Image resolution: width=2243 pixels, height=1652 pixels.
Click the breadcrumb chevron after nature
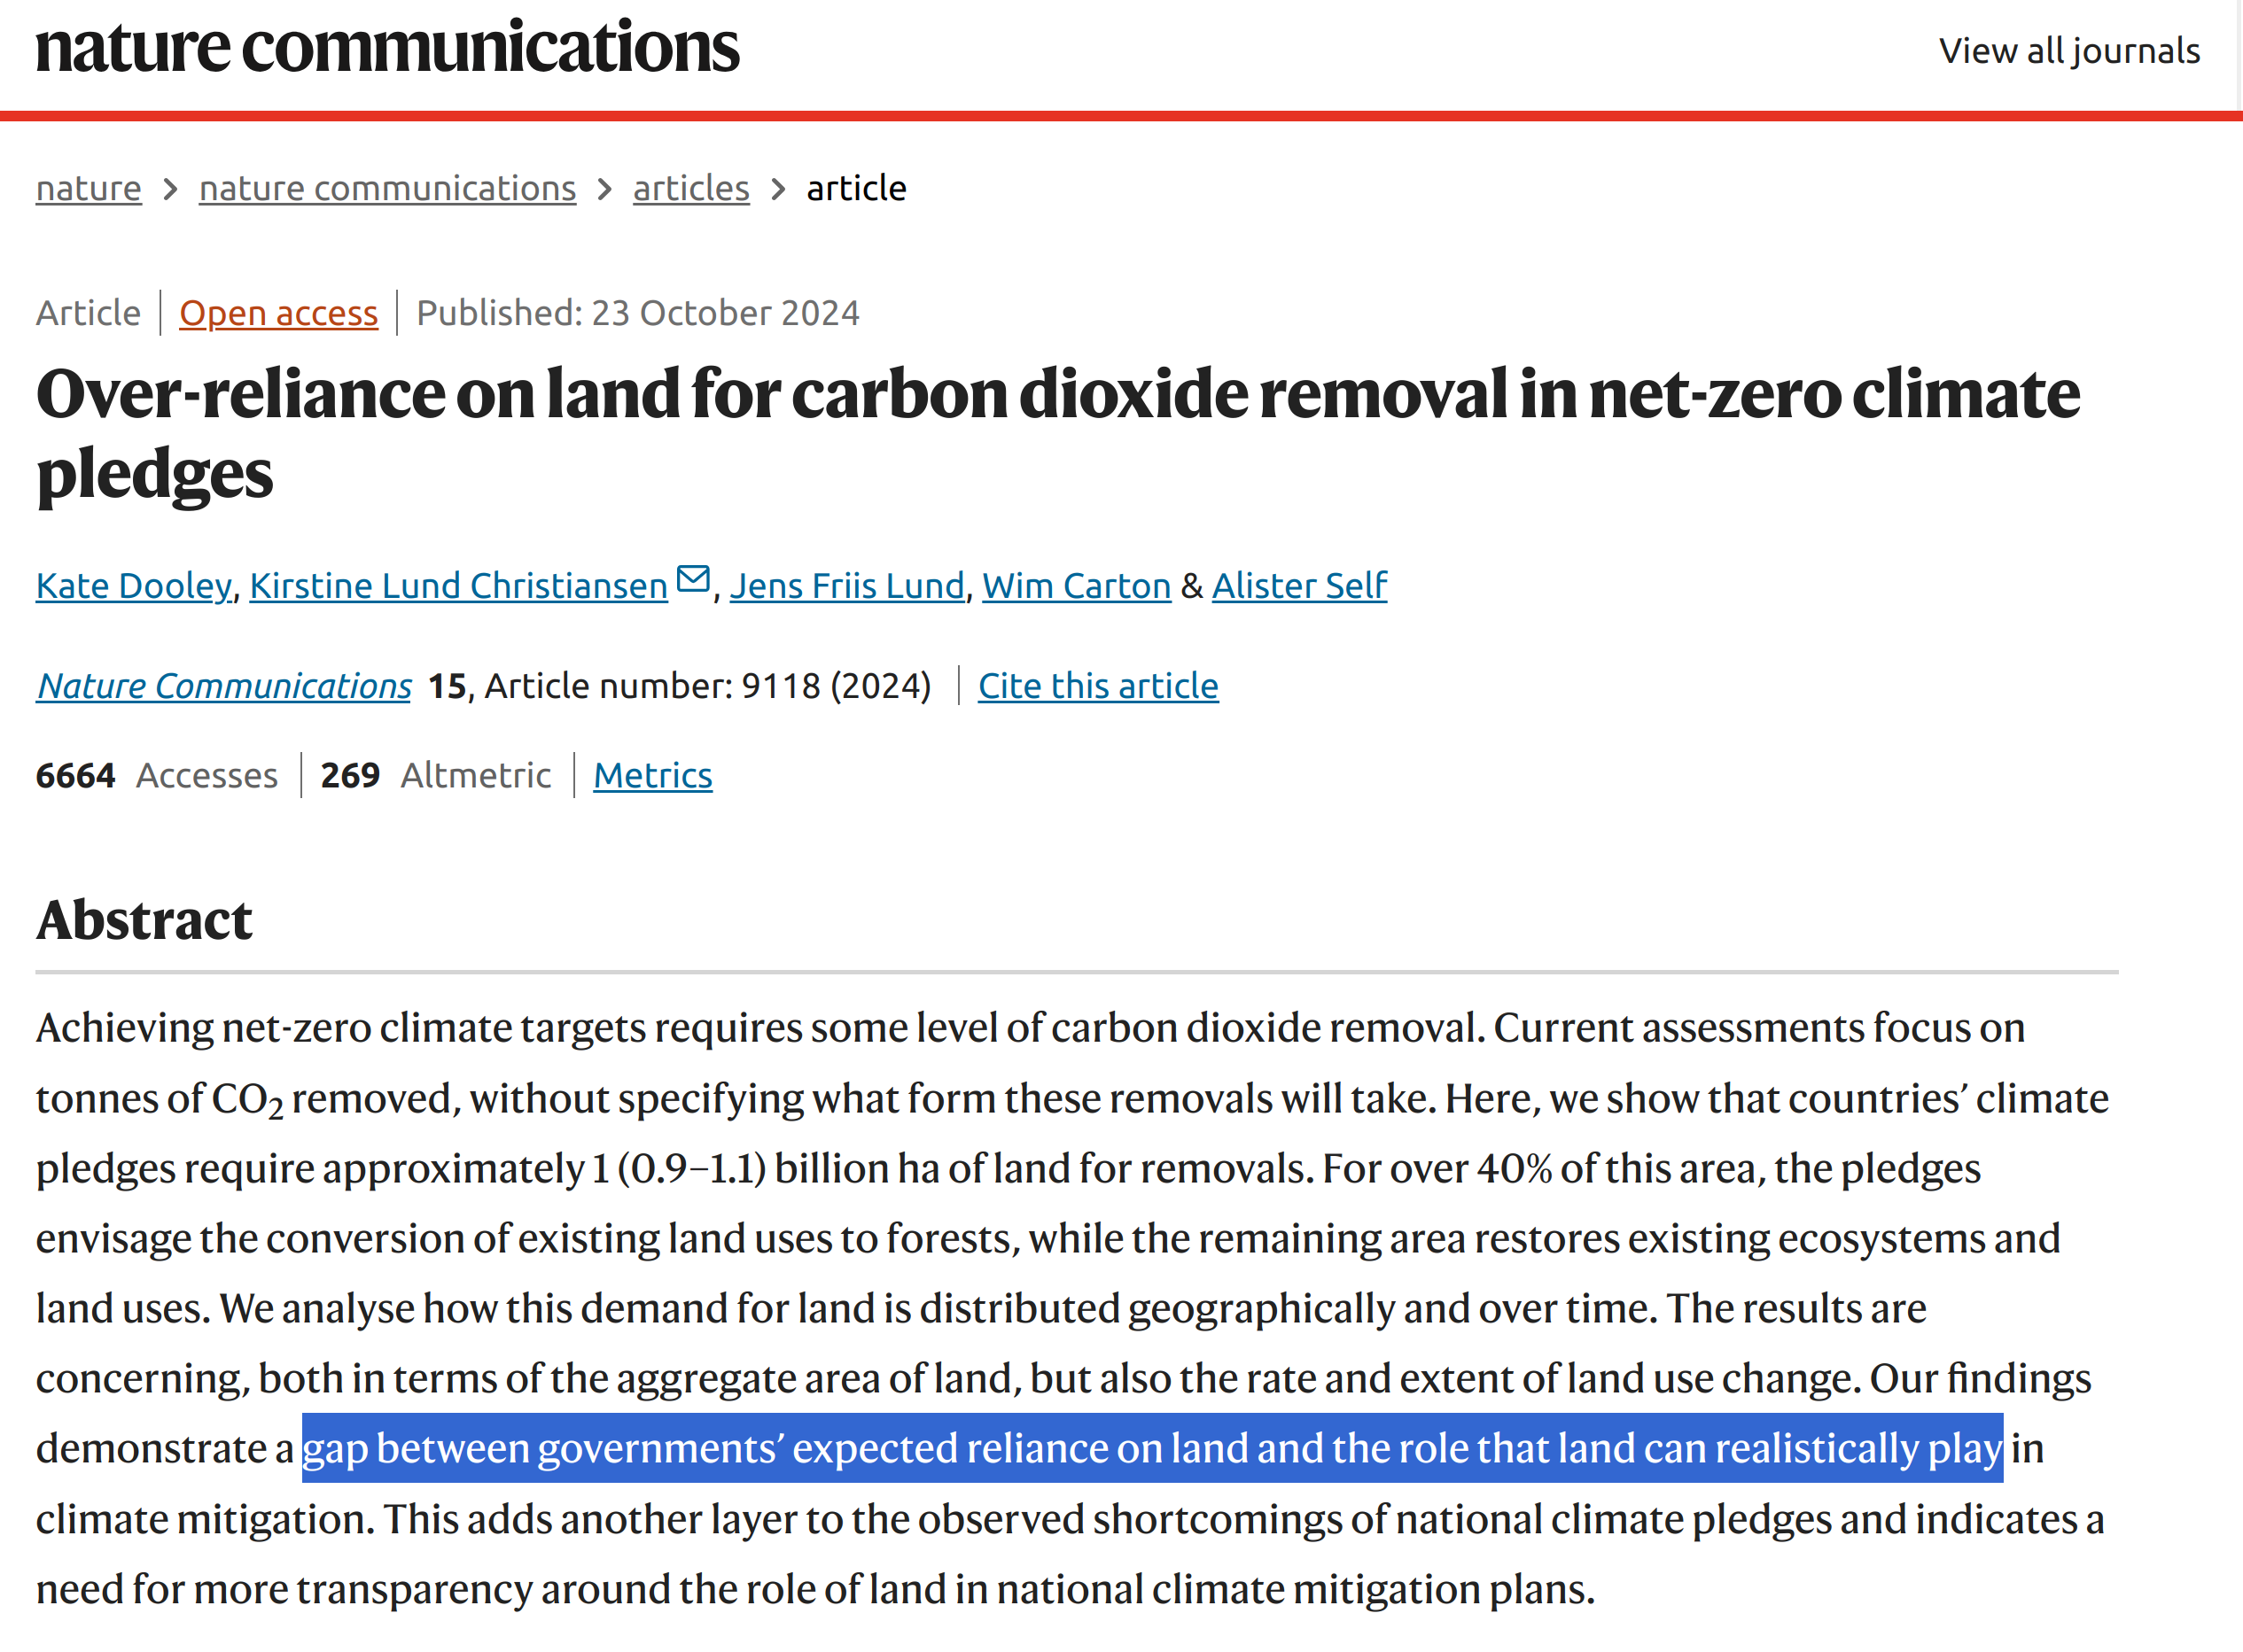coord(170,188)
